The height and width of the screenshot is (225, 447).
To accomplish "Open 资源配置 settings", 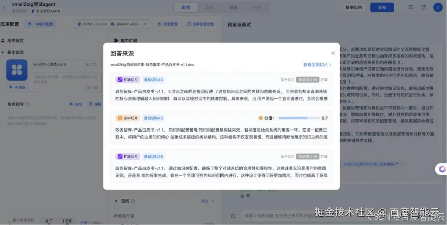I will pyautogui.click(x=168, y=24).
